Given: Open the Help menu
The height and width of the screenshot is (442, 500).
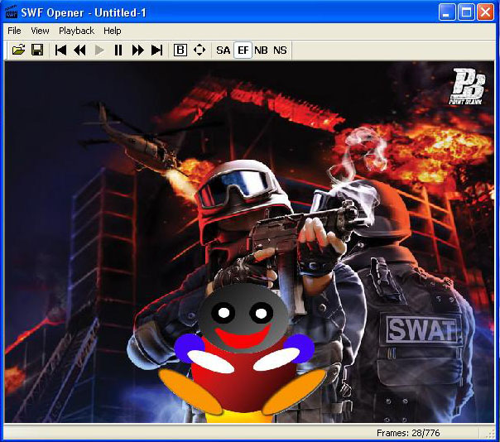Looking at the screenshot, I should 113,31.
